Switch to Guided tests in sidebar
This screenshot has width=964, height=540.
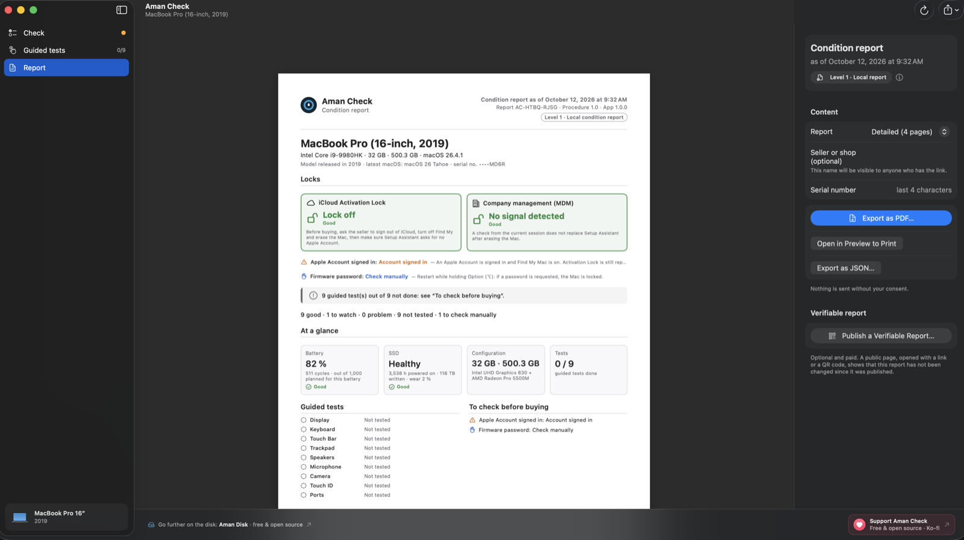[66, 51]
